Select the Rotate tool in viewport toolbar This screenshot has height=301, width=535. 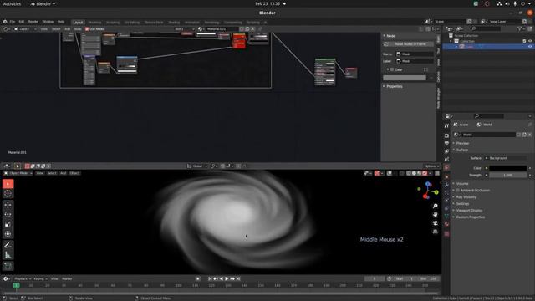tap(8, 214)
